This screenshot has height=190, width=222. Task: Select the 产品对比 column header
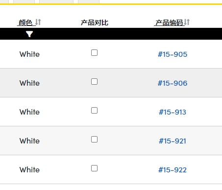[95, 23]
